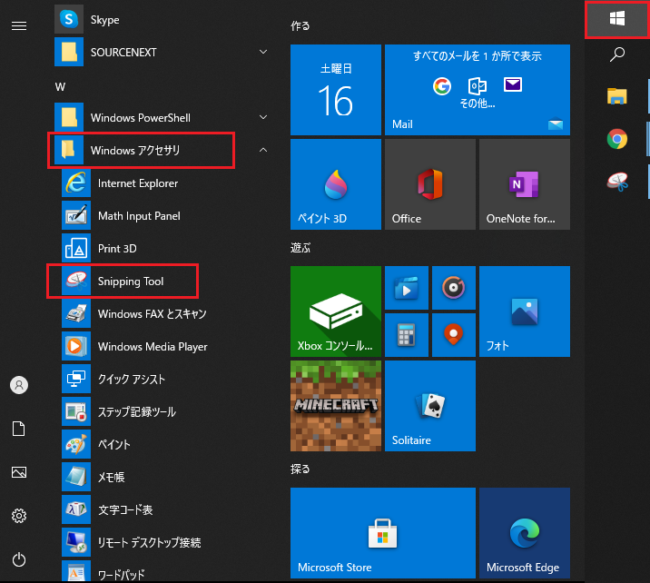Open メモ帳 (Notepad)

tap(166, 477)
